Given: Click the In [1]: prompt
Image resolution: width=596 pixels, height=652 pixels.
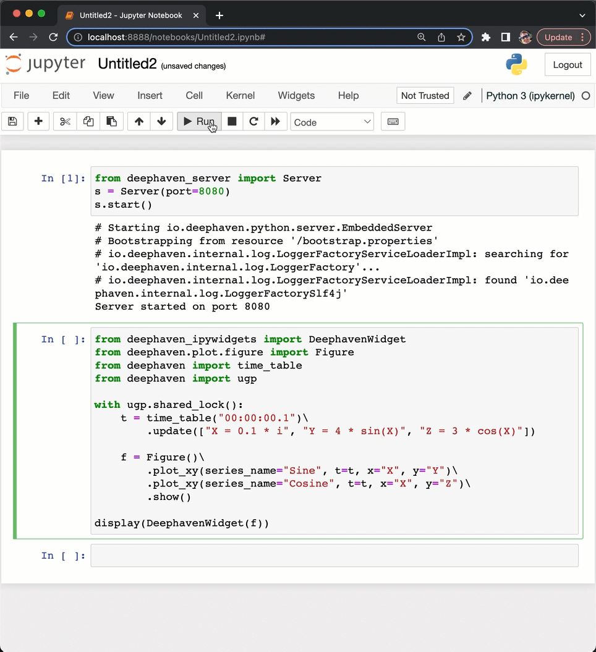Looking at the screenshot, I should tap(63, 179).
